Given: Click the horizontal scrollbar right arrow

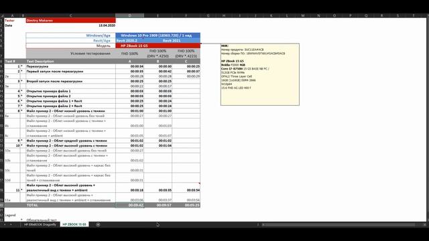Looking at the screenshot, I should click(x=424, y=225).
